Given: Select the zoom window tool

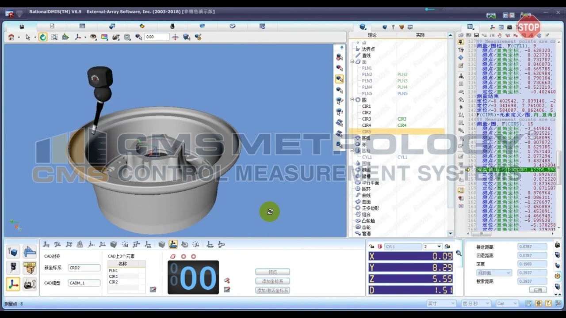Looking at the screenshot, I should tap(54, 37).
